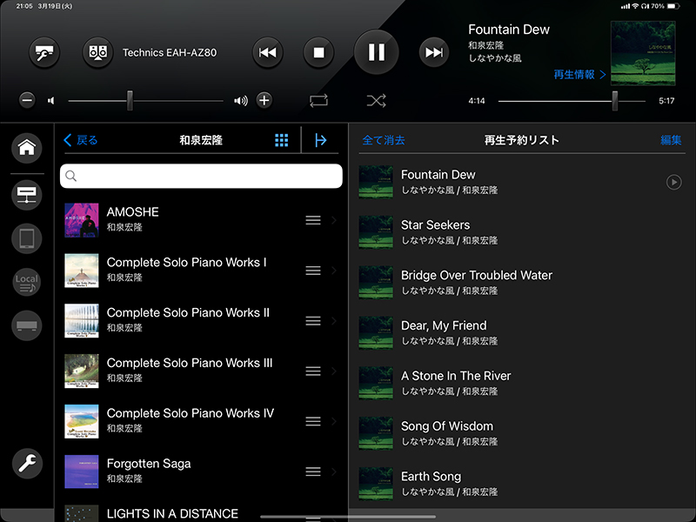The height and width of the screenshot is (522, 696).
Task: Expand Complete Solo Piano Works III chevron
Action: point(334,371)
